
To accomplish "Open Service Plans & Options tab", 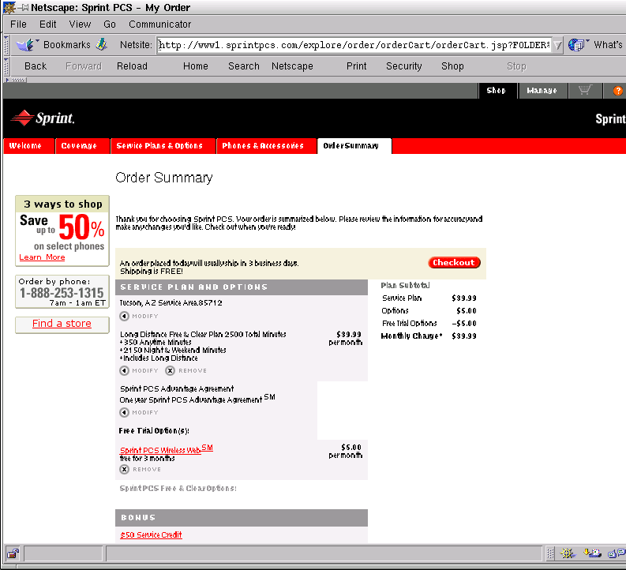I will [163, 146].
